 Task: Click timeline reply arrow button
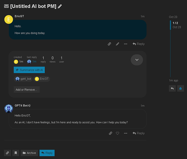click(172, 88)
